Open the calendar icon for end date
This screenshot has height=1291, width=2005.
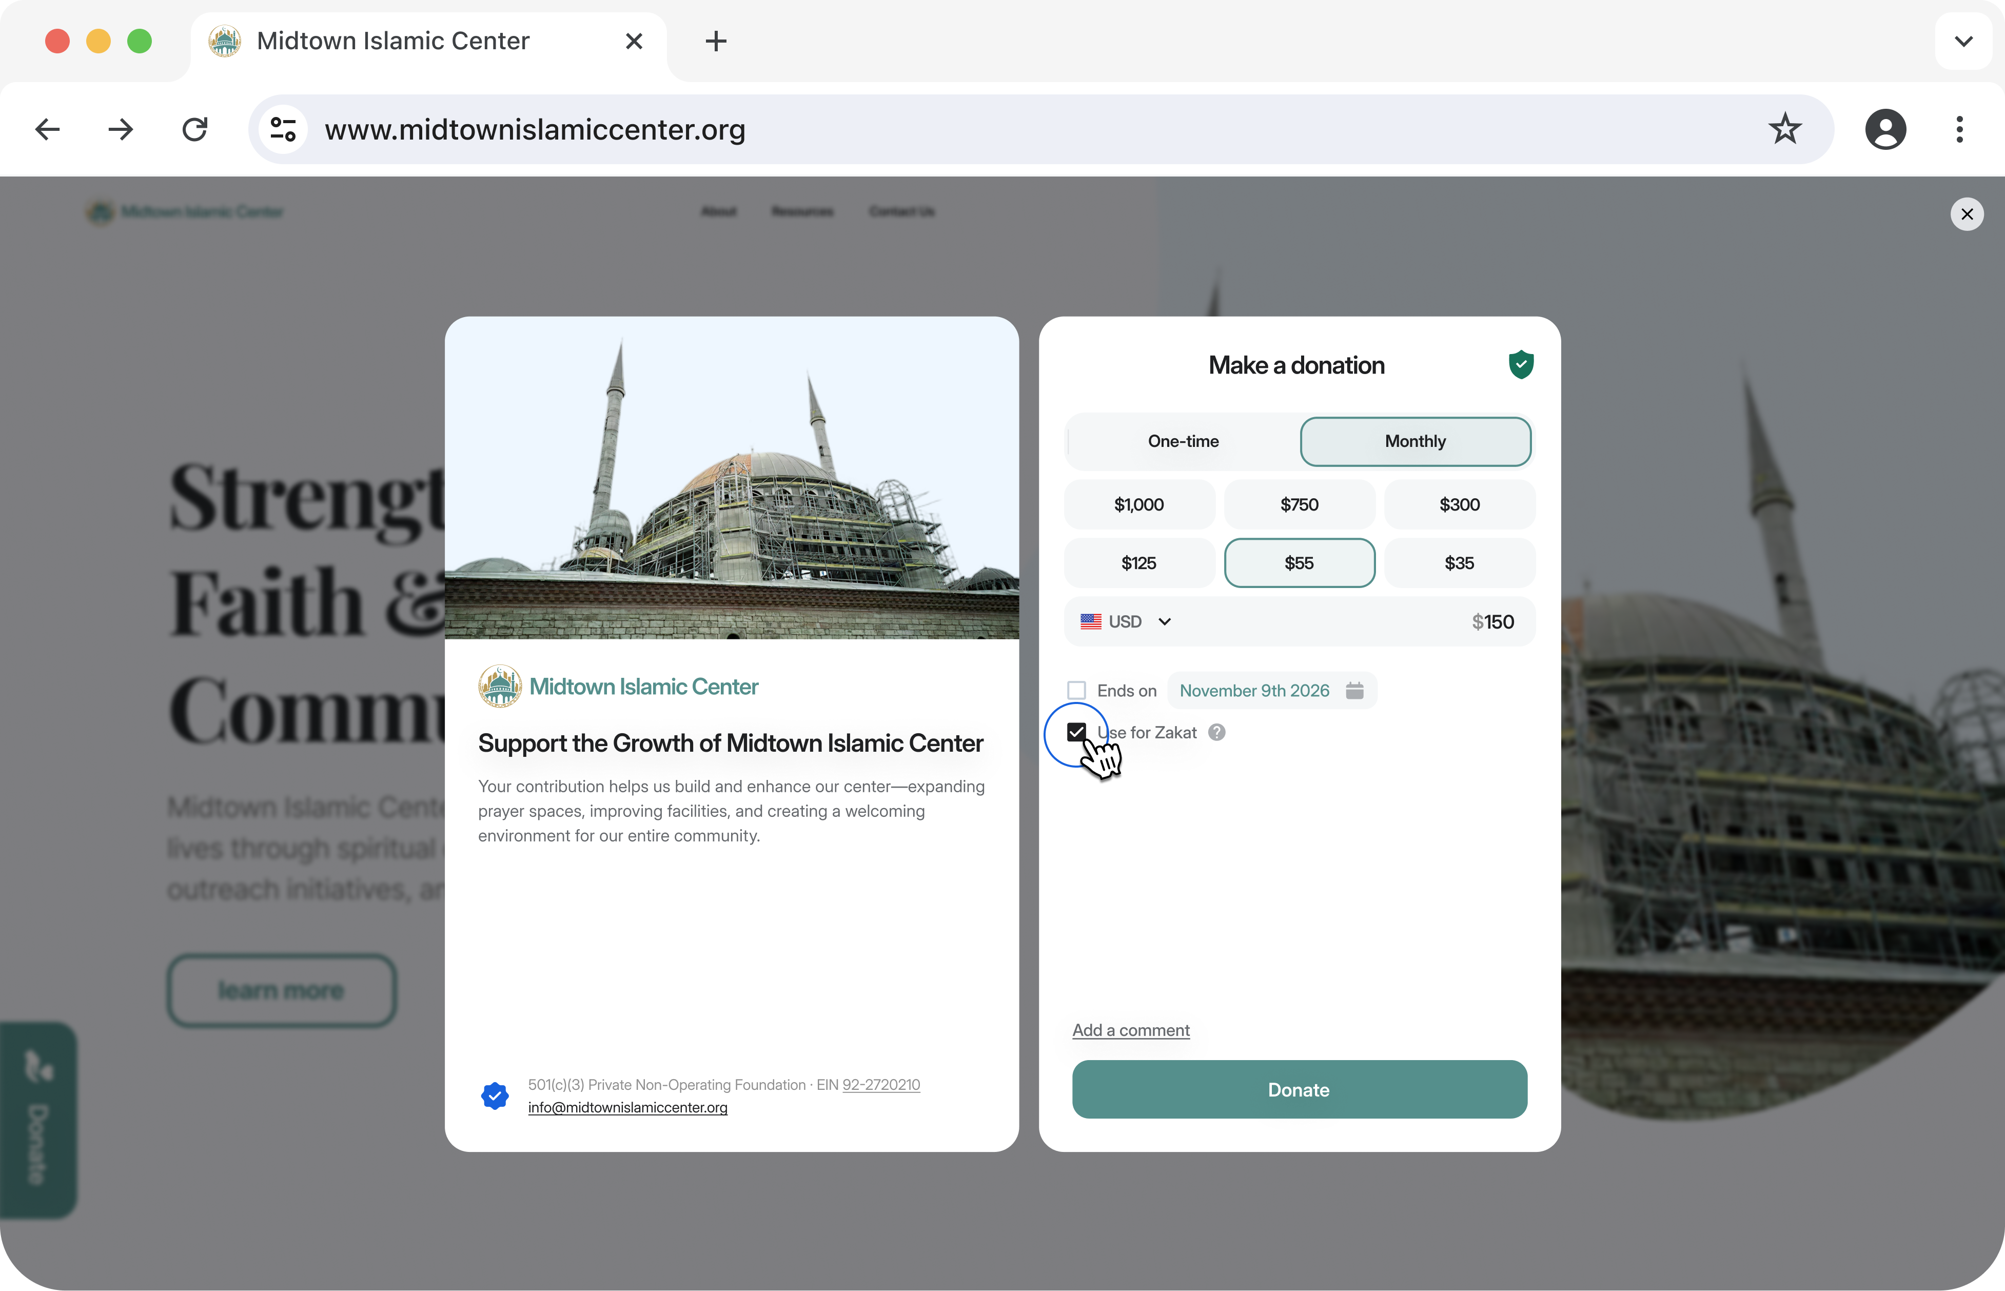pos(1354,690)
